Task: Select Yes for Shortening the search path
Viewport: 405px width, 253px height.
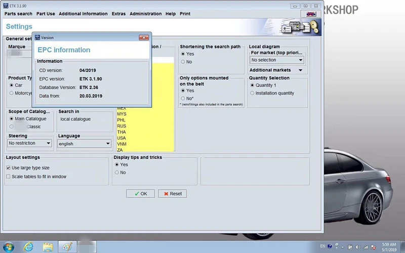Action: click(183, 54)
